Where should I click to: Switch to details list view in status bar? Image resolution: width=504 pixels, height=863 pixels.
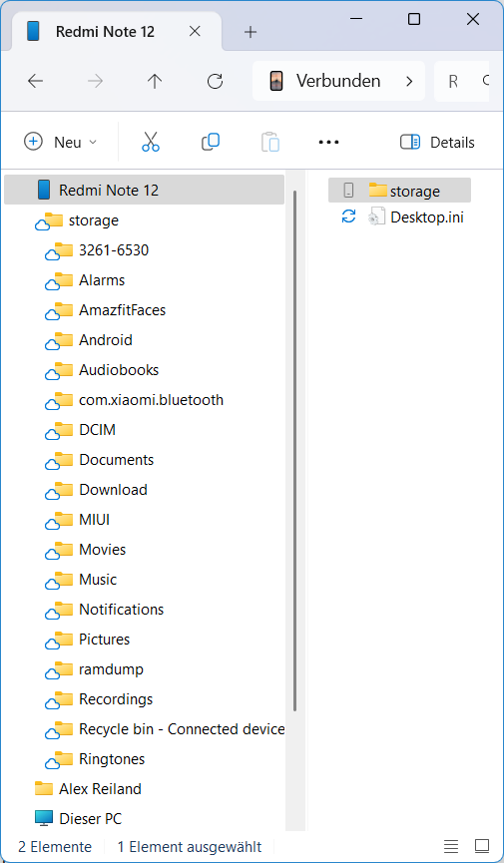click(x=451, y=846)
